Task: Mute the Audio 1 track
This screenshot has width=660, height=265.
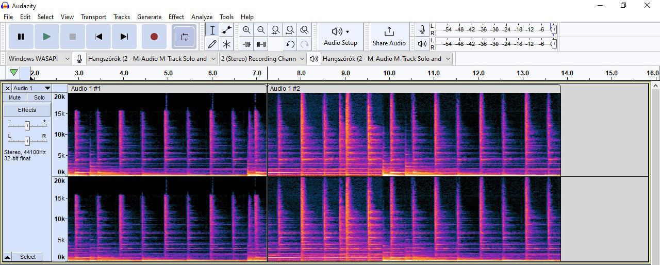Action: tap(14, 97)
